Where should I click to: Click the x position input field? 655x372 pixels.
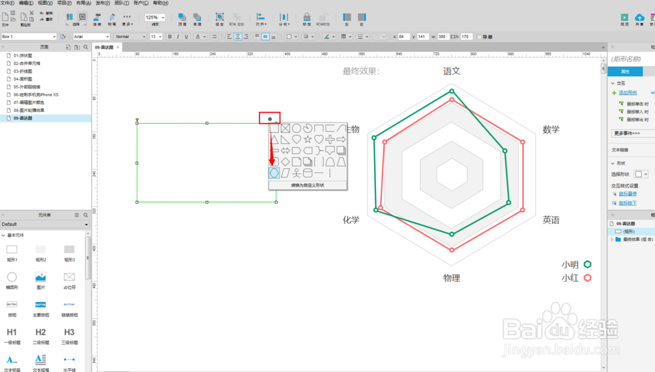(403, 37)
